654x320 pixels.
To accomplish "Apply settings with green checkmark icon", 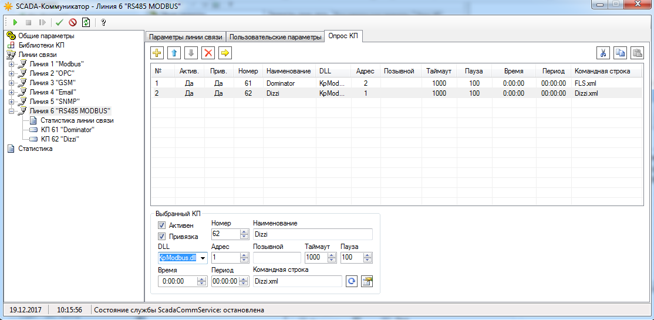I will (59, 22).
